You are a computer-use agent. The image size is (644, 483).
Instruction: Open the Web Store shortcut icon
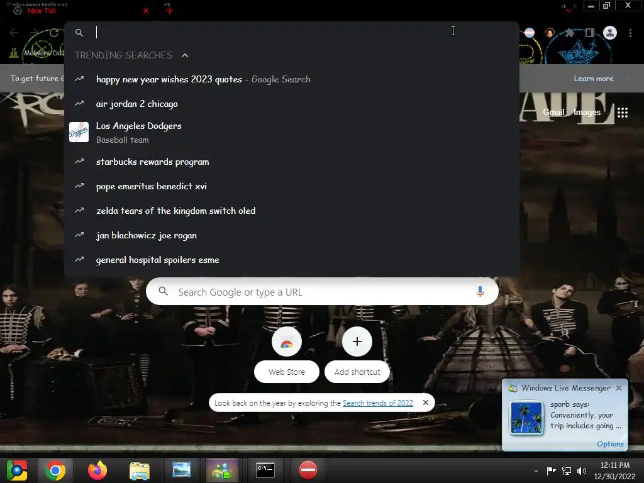(x=287, y=341)
